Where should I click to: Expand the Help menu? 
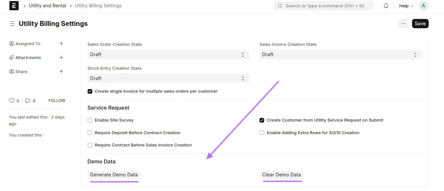tap(406, 6)
